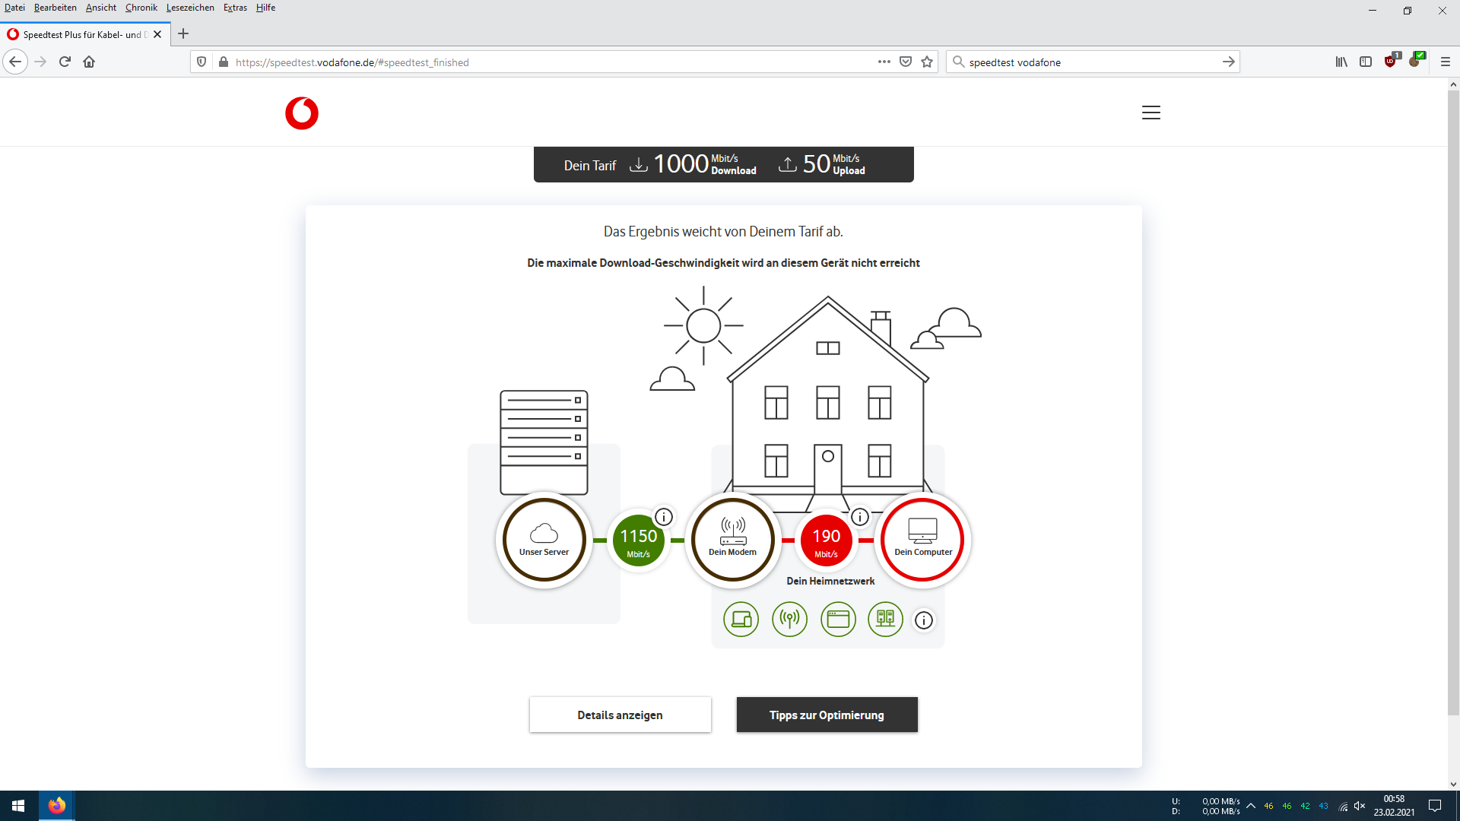This screenshot has width=1460, height=821.
Task: Open page actions three-dot menu in URL bar
Action: [884, 62]
